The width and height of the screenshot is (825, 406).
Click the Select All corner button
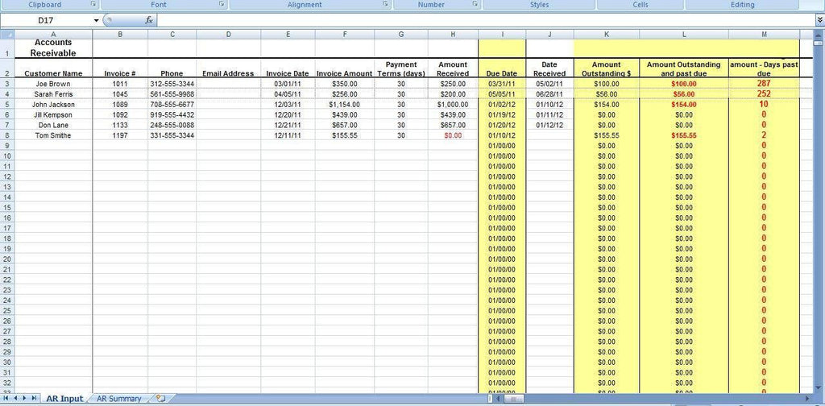[7, 34]
